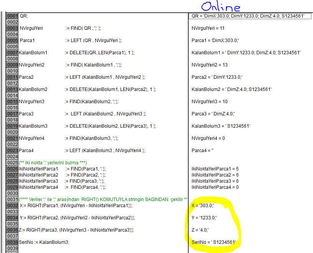Screen dimensions: 313x253
Task: Click the line number 0001 in the gutter
Action: click(12, 16)
